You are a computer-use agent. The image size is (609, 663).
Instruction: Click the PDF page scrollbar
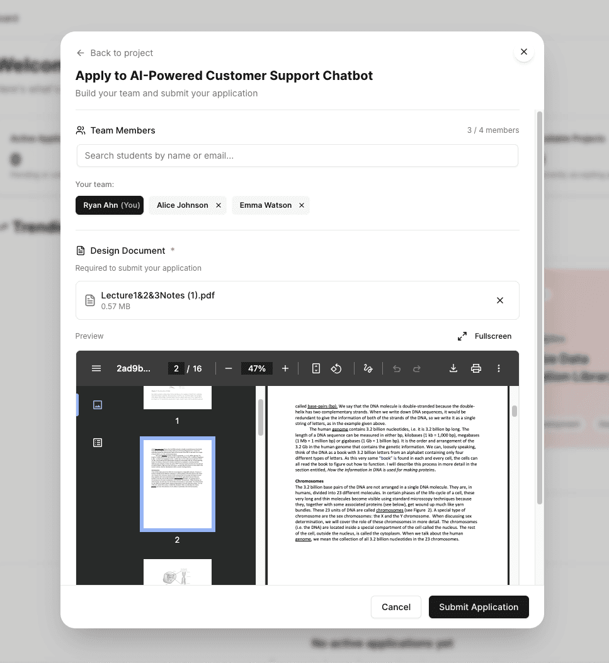[515, 411]
